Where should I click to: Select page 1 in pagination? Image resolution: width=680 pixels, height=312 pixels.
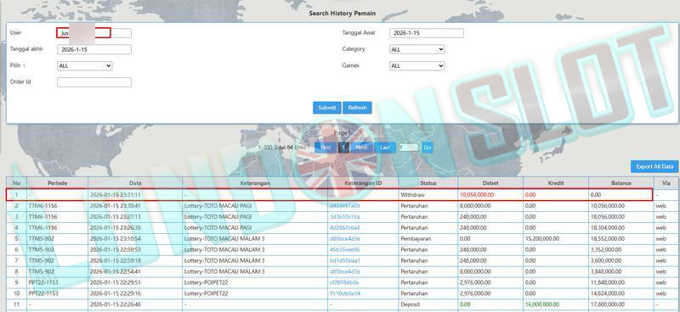point(343,148)
